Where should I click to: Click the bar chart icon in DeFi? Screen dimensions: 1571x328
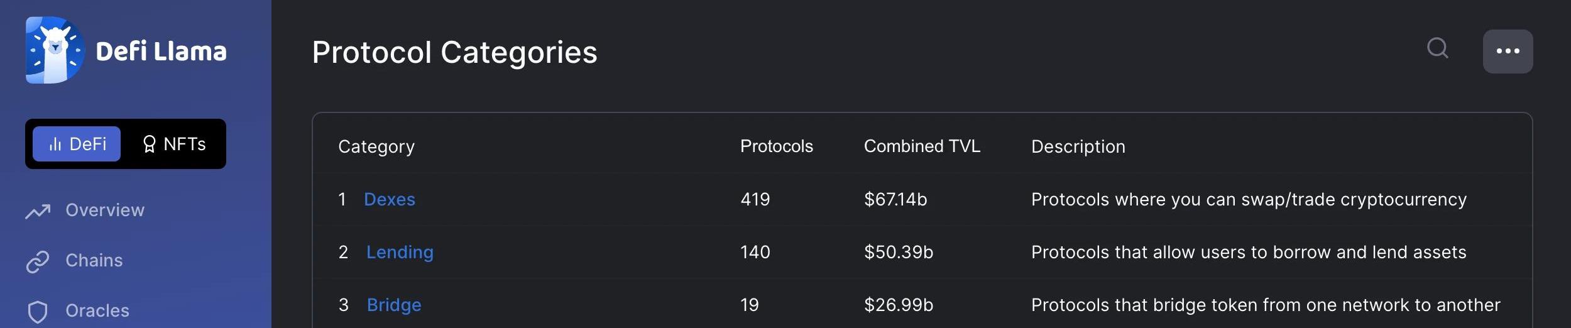click(x=55, y=145)
